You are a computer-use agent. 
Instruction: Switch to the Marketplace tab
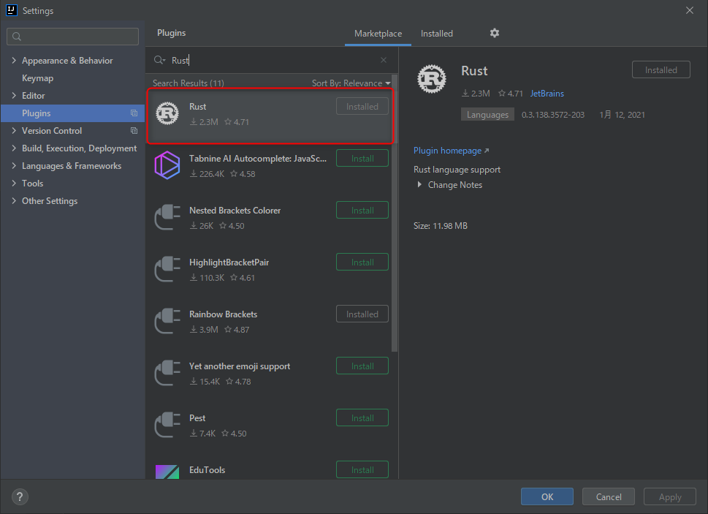(378, 34)
